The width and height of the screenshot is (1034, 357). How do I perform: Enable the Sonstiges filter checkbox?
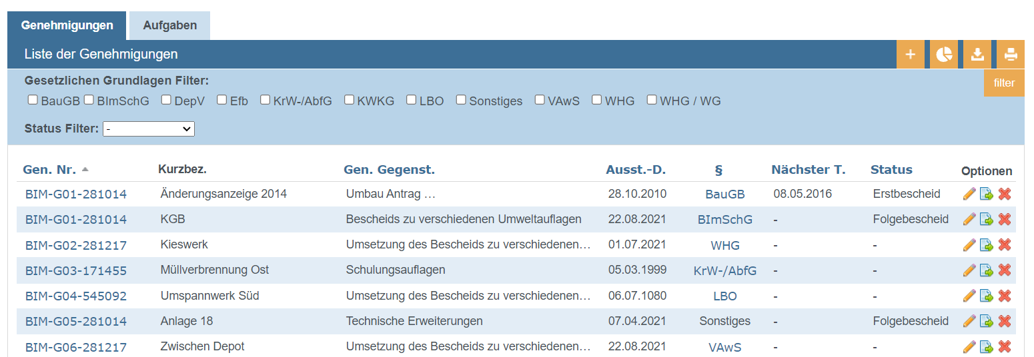[461, 100]
